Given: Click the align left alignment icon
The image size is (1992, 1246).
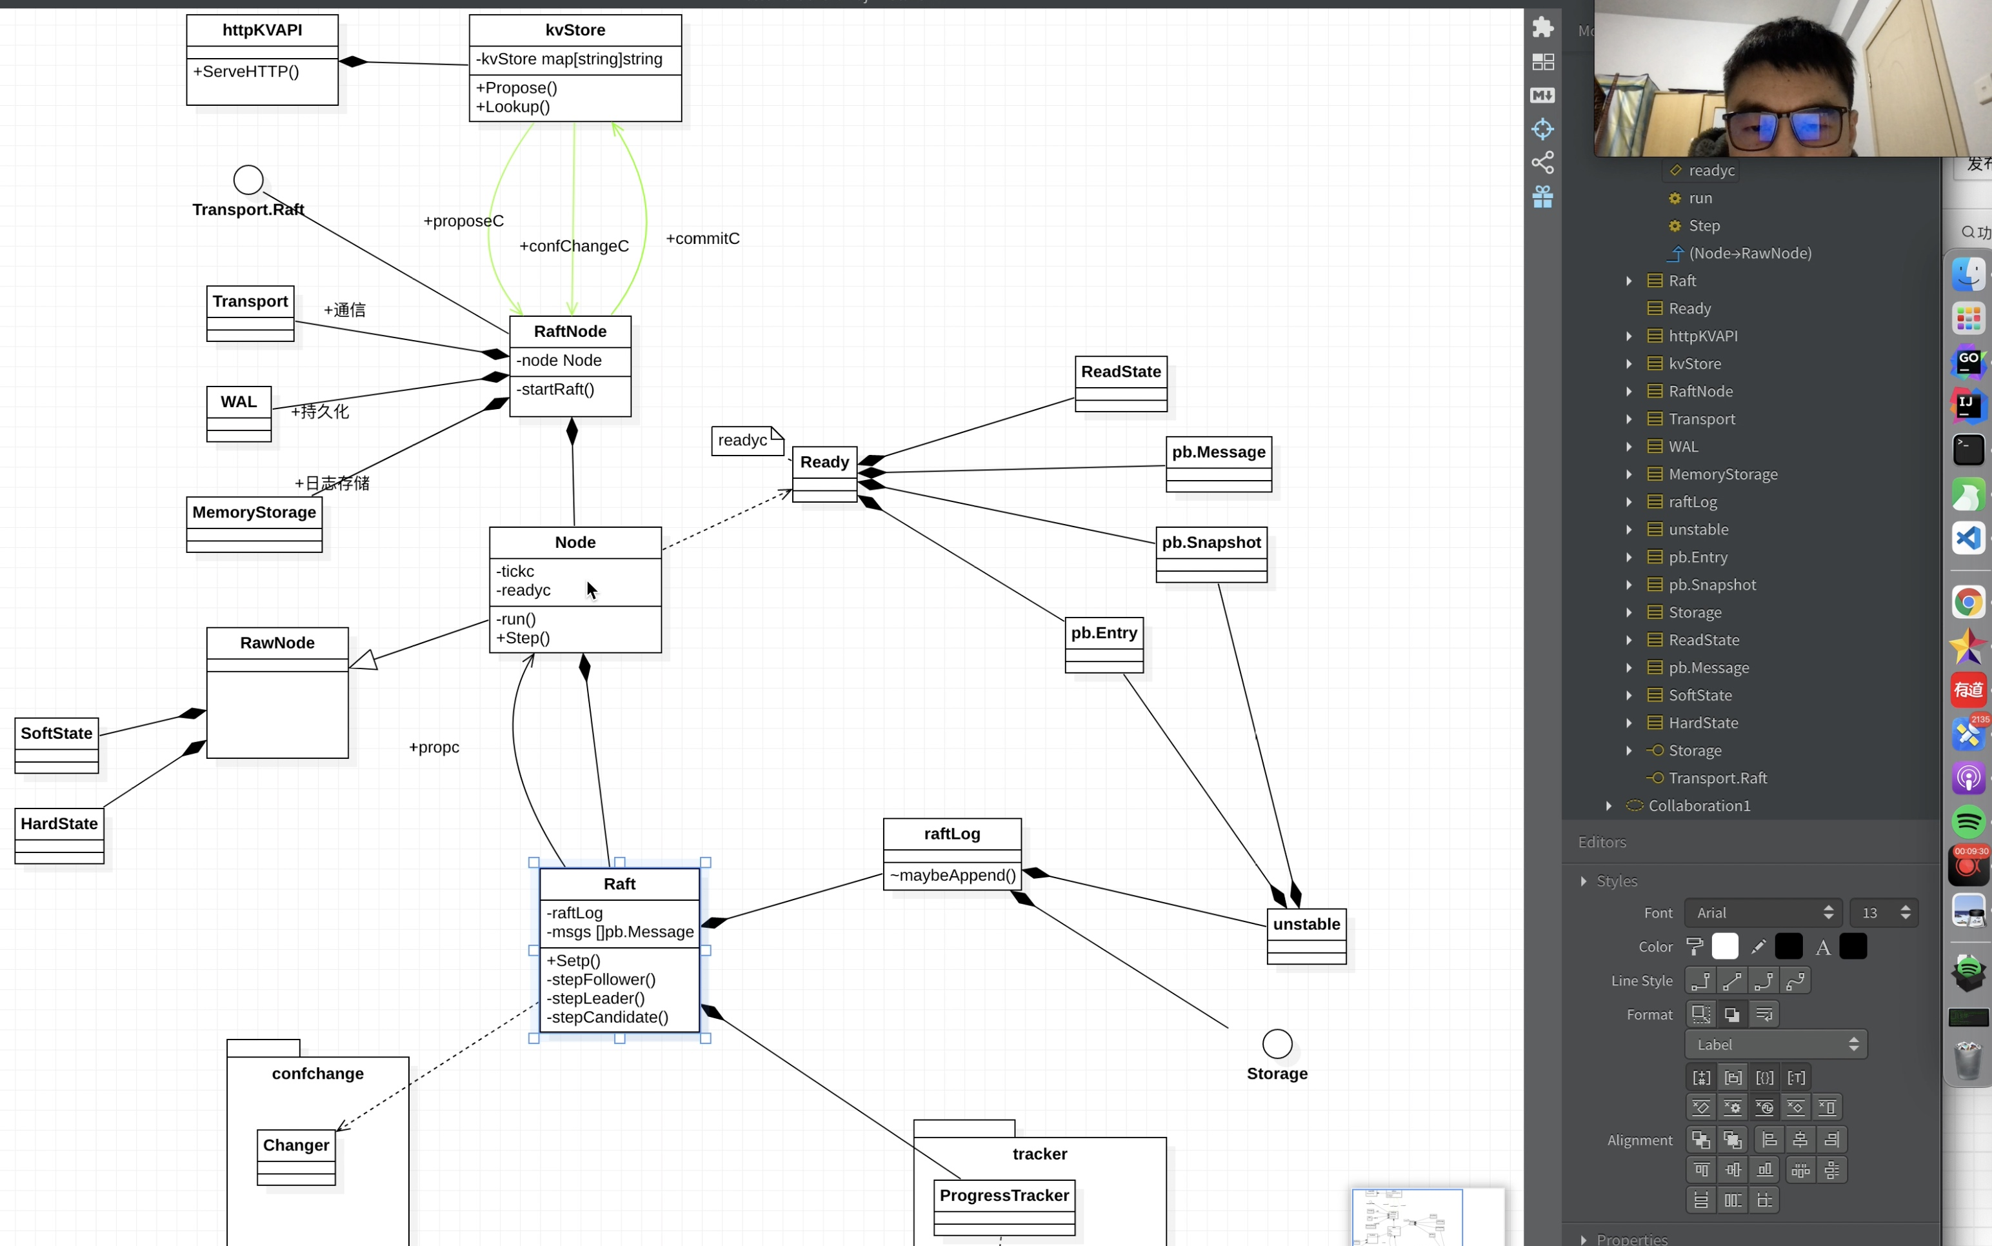Looking at the screenshot, I should tap(1769, 1140).
